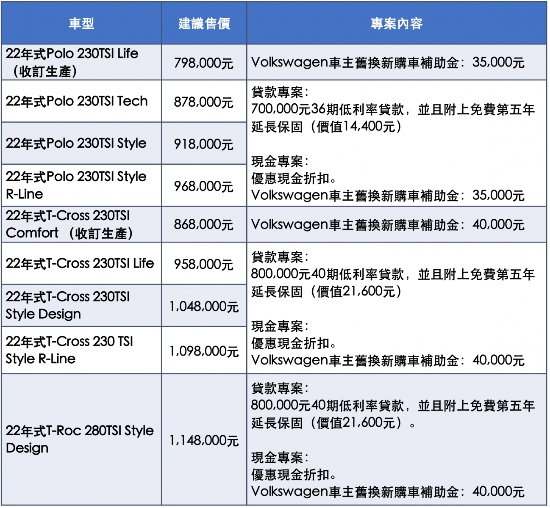Click the 延長保固（價值14,400元）text line
Image resolution: width=550 pixels, height=508 pixels.
[x=327, y=126]
